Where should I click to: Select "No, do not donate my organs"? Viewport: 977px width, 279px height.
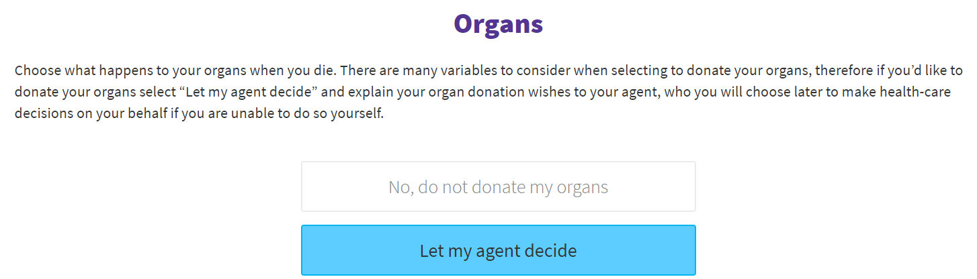click(498, 186)
